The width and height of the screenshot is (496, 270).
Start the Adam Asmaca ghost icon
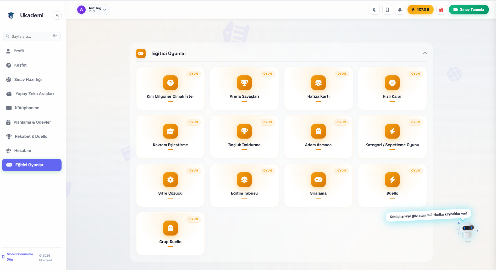[318, 131]
